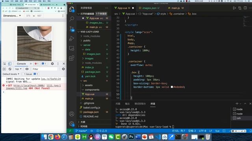Expand the components folder
The image size is (252, 141).
[92, 90]
